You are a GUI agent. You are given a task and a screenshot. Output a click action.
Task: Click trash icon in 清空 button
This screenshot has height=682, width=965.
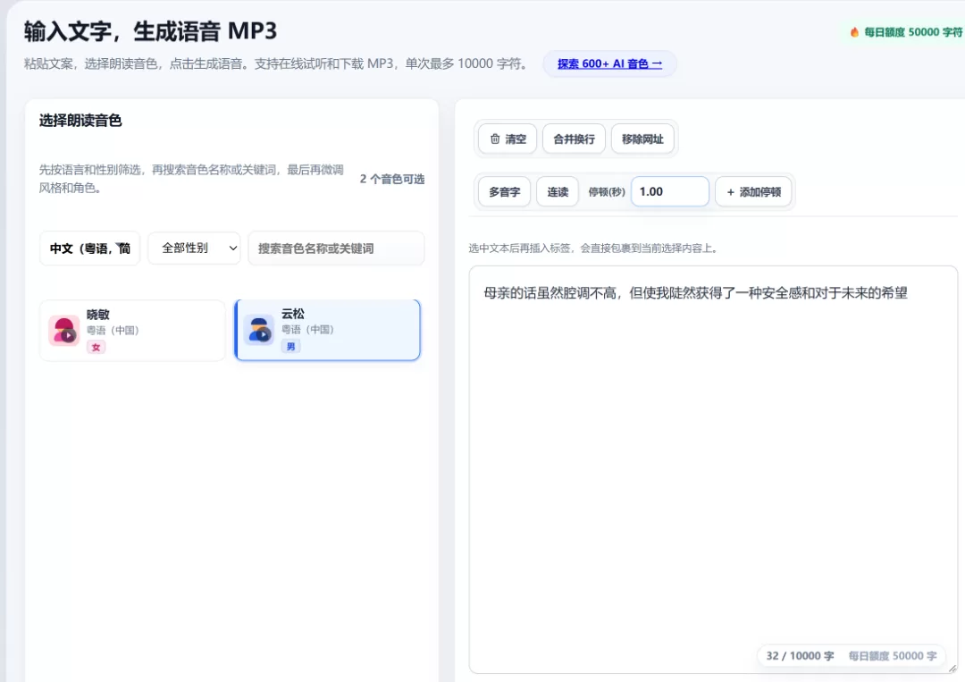pyautogui.click(x=495, y=139)
